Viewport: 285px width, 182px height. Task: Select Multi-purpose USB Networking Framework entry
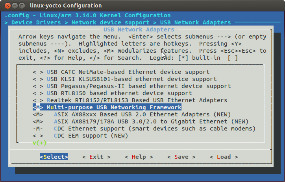pyautogui.click(x=107, y=107)
